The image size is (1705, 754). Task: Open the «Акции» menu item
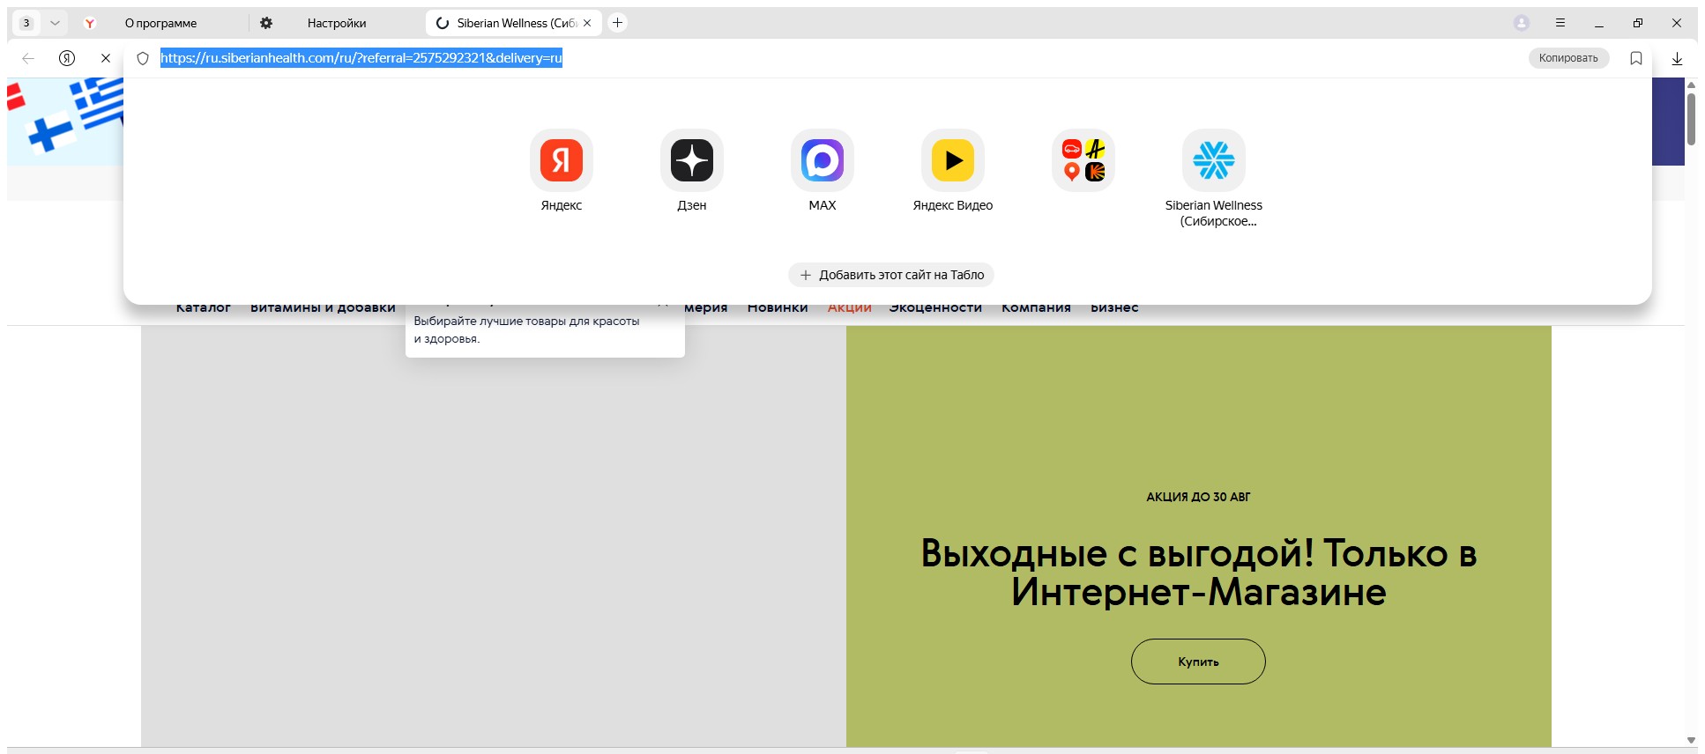click(850, 307)
